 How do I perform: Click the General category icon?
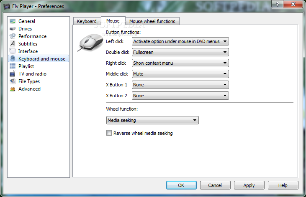[x=13, y=21]
